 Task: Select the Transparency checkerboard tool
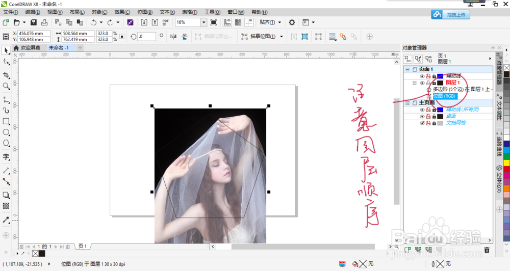[x=6, y=206]
